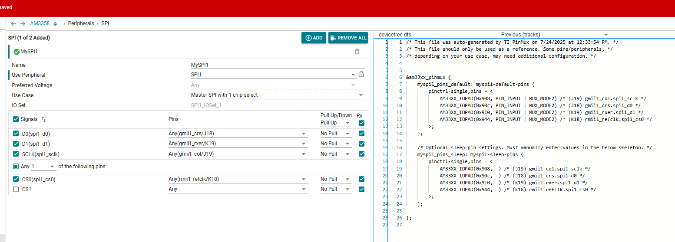Click the Name input field MySPI1
Viewport: 675px width, 242px height.
click(278, 65)
